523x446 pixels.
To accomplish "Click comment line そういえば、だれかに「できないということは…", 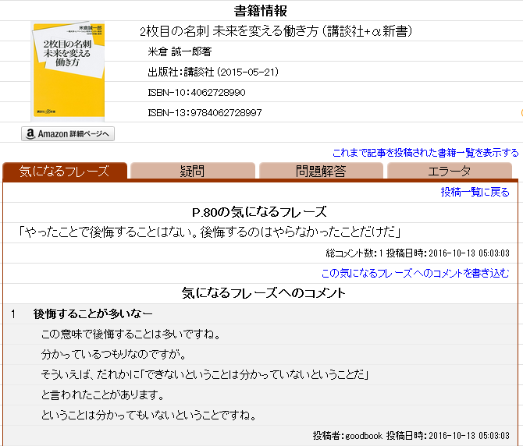I will tap(205, 375).
